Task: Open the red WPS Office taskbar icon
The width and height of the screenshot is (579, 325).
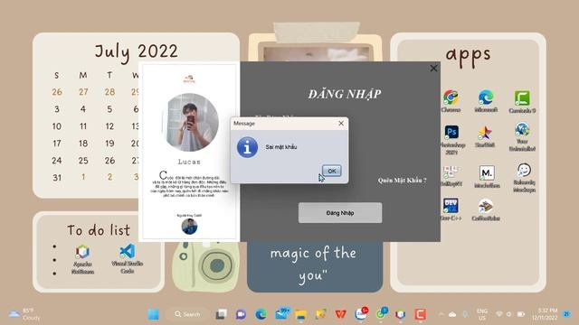Action: coord(340,314)
